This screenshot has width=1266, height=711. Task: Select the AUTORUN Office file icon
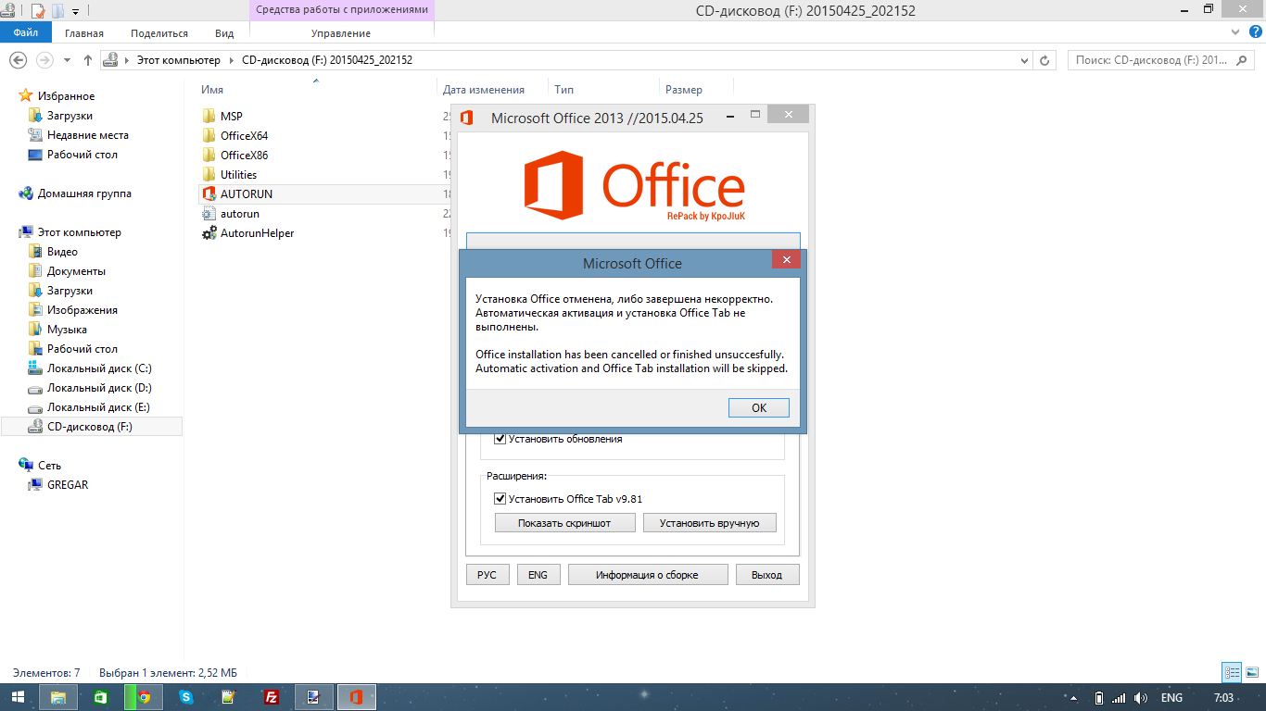[209, 194]
